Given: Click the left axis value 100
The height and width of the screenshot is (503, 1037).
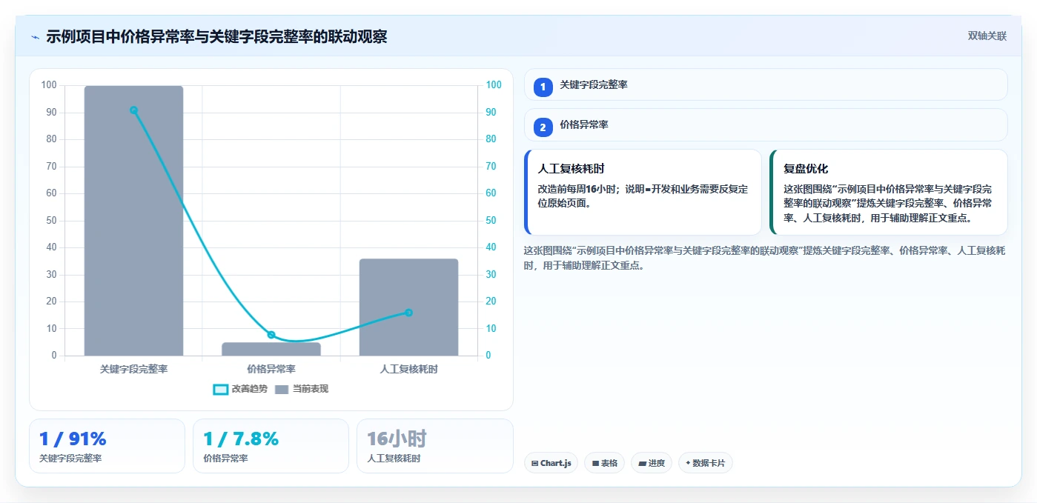Looking at the screenshot, I should pyautogui.click(x=49, y=85).
